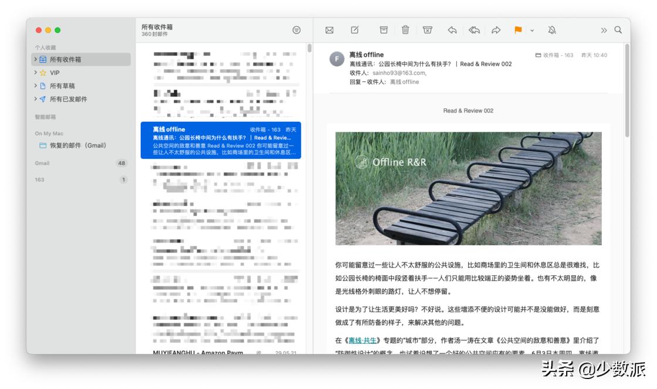Screen dimensions: 657x389
Task: Expand 所有草稿 chevron
Action: tap(35, 86)
